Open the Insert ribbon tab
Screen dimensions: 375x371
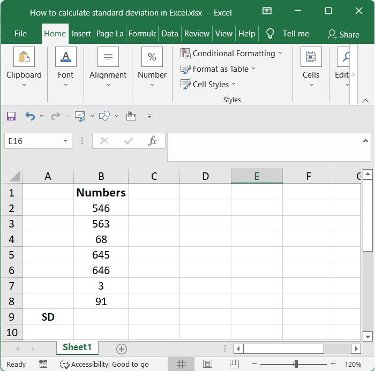click(x=81, y=34)
